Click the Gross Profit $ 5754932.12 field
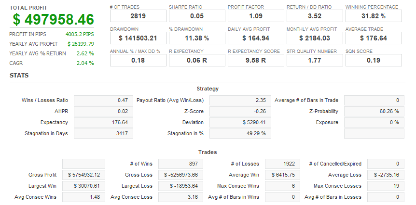416x205 pixels. coord(83,175)
